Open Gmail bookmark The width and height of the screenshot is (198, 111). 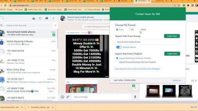tap(19, 10)
